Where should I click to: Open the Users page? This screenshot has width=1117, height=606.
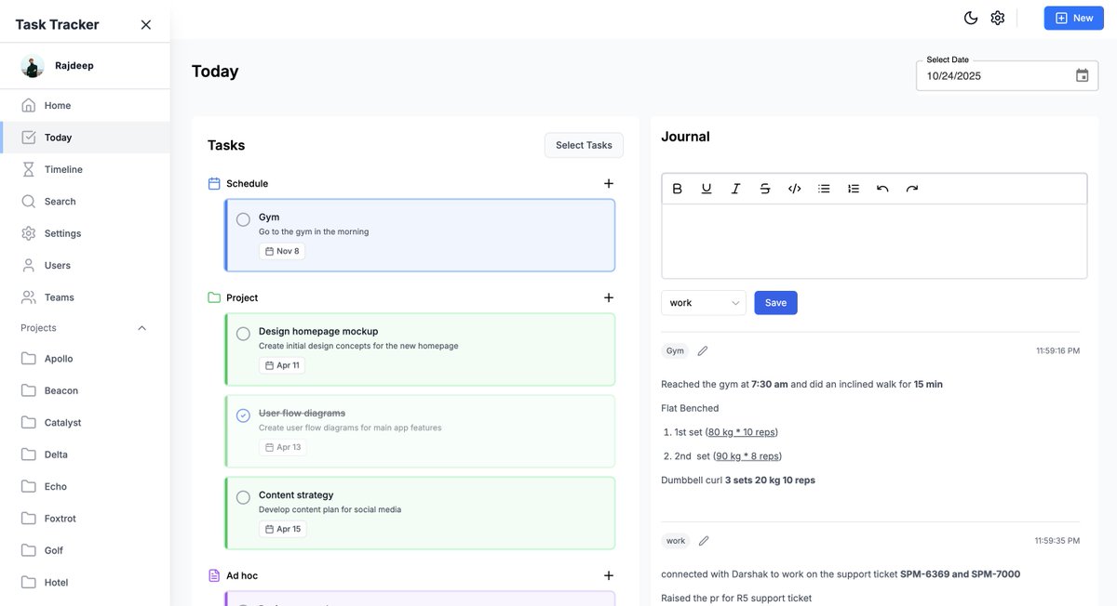(x=85, y=266)
